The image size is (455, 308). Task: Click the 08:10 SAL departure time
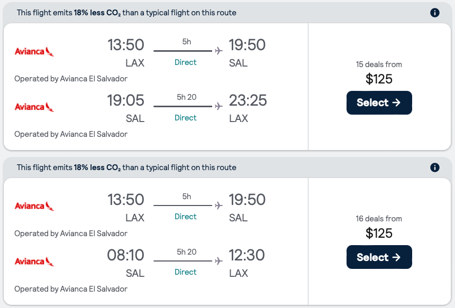pos(125,255)
